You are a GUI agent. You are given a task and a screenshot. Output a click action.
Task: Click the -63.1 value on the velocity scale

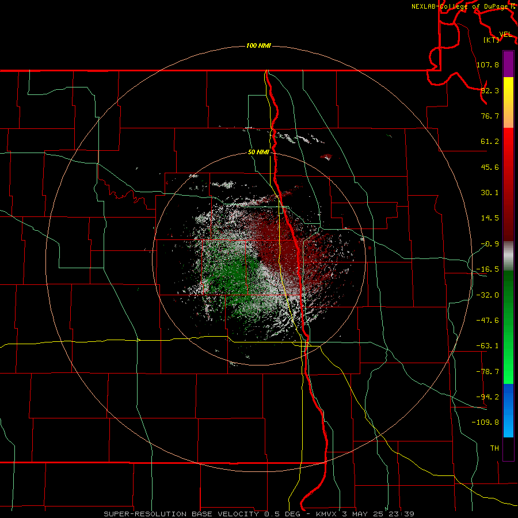(x=487, y=346)
